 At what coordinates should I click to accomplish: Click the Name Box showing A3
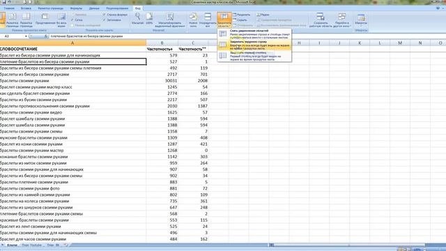click(13, 36)
